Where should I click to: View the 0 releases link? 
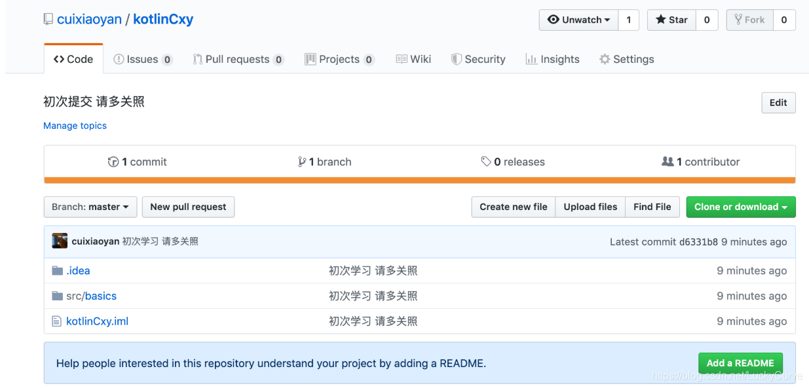[x=513, y=162]
